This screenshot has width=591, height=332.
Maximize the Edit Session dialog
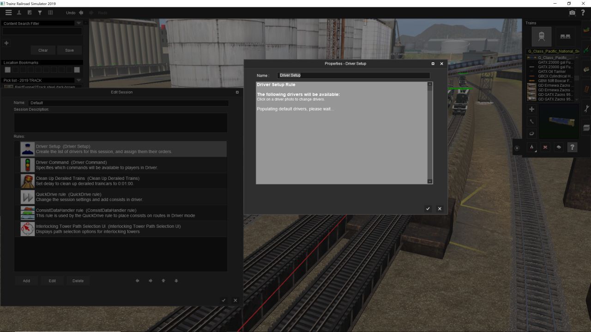(x=237, y=92)
